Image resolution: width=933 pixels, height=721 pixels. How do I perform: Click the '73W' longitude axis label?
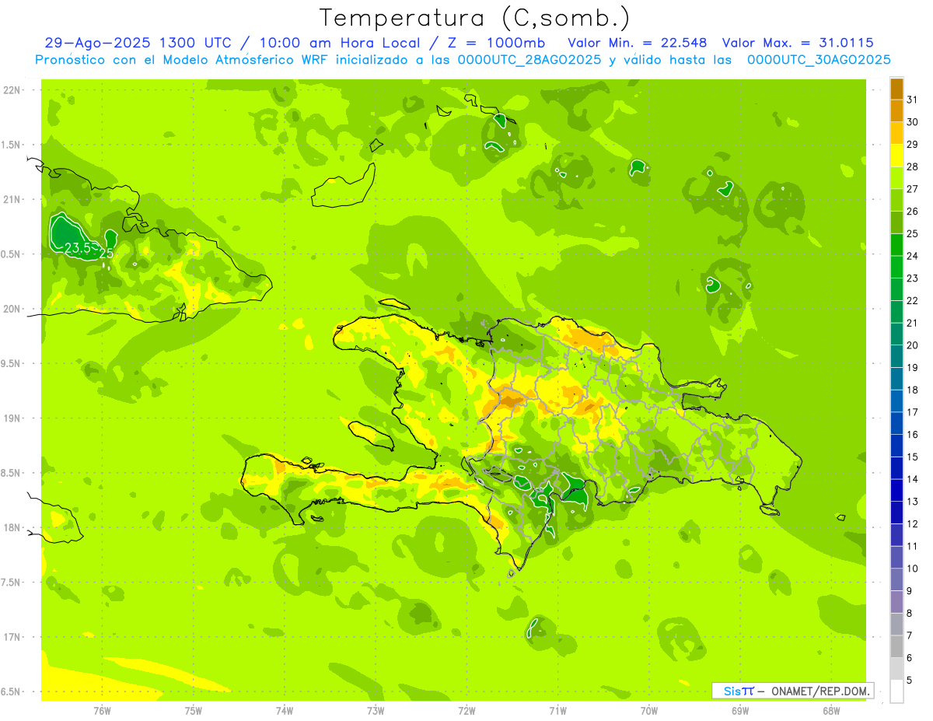[376, 711]
